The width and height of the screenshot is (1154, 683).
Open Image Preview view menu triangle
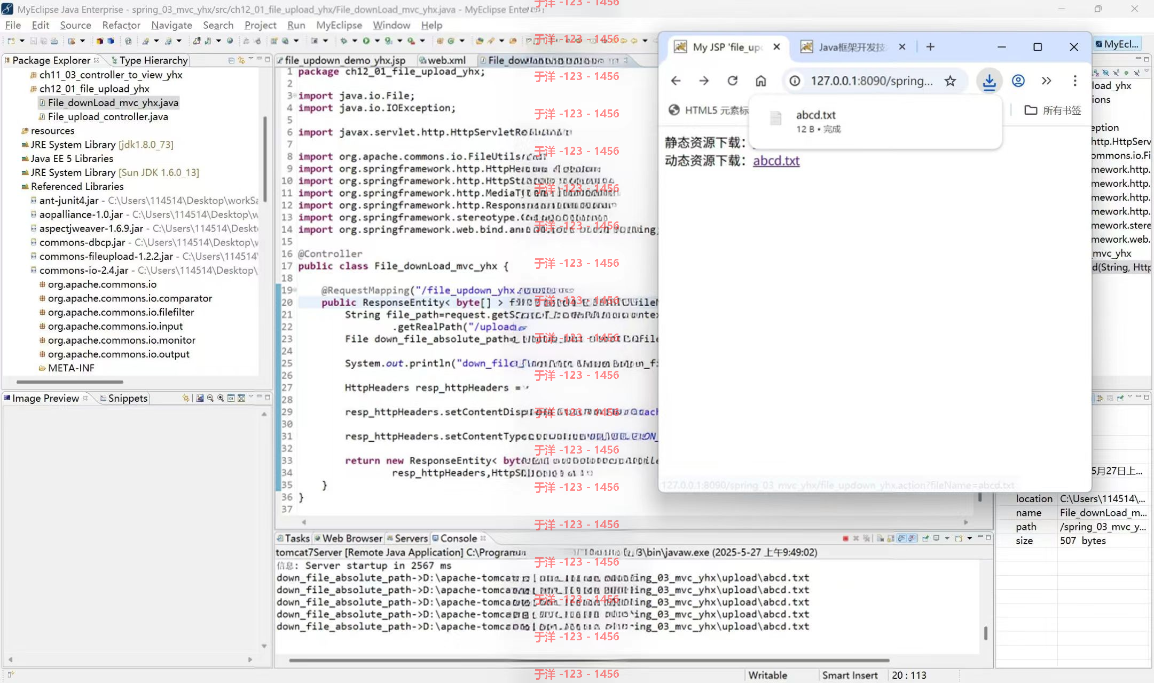tap(250, 397)
